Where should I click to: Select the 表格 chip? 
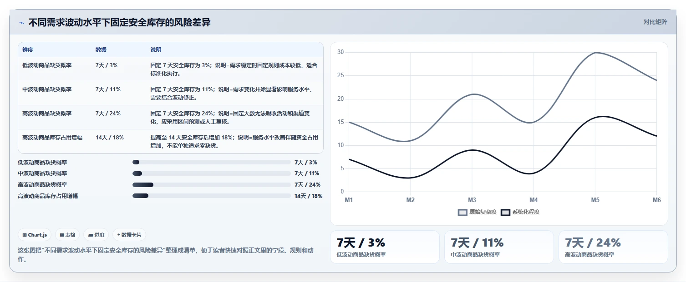[68, 235]
